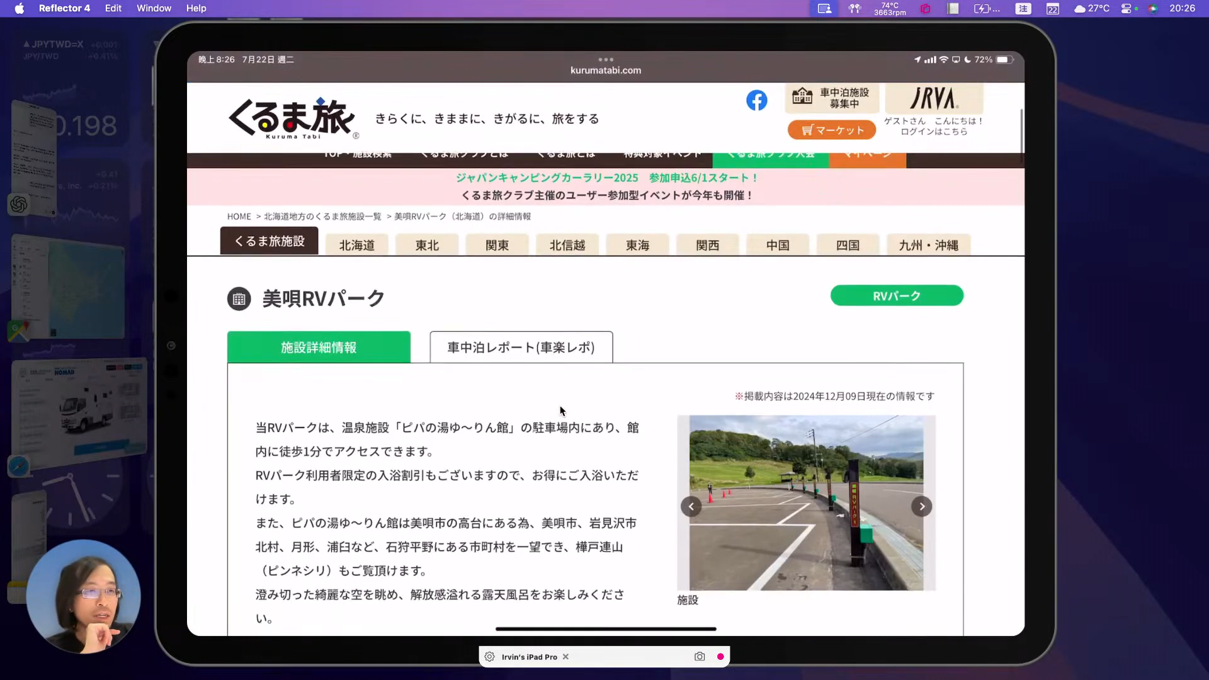The height and width of the screenshot is (680, 1209).
Task: Click the Kuruma Tabi site logo
Action: coord(293,118)
